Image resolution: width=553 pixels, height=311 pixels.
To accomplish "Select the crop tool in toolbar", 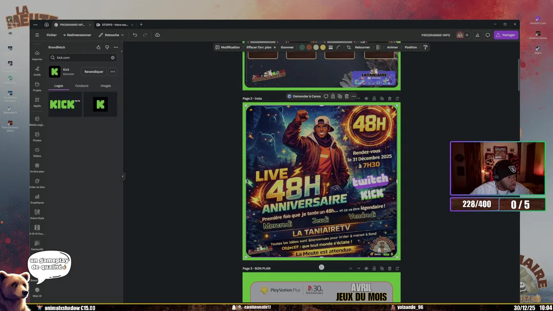I will (349, 47).
